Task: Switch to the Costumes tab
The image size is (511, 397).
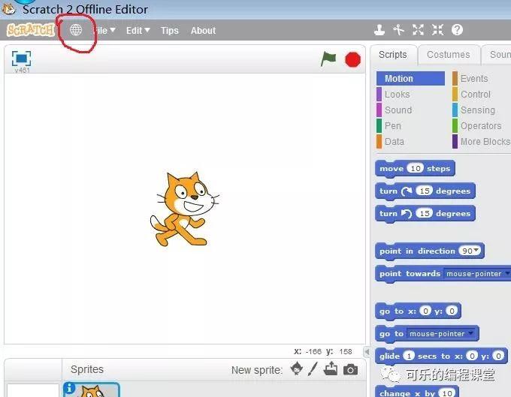Action: (449, 55)
